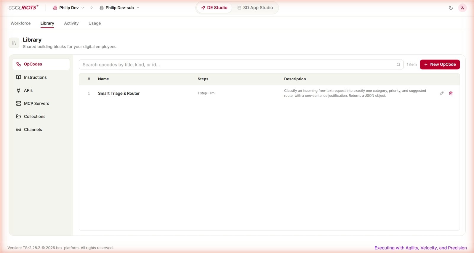Go to the Workforce tab
474x253 pixels.
tap(20, 23)
